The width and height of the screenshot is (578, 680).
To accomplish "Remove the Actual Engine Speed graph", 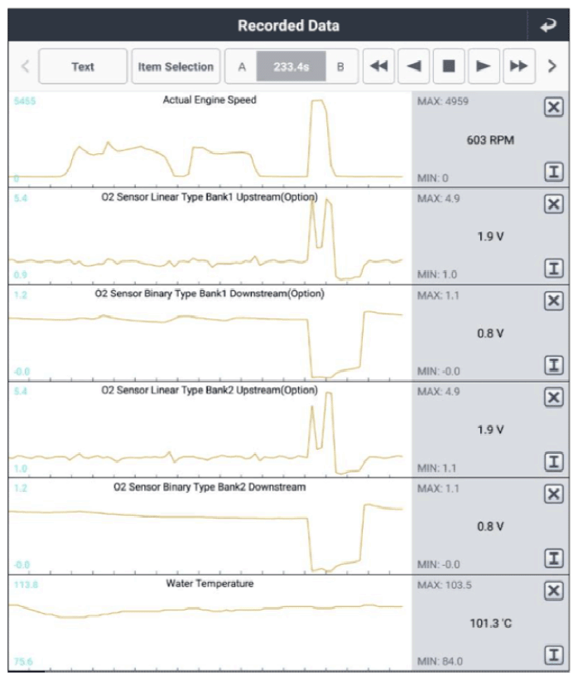I will (x=554, y=107).
